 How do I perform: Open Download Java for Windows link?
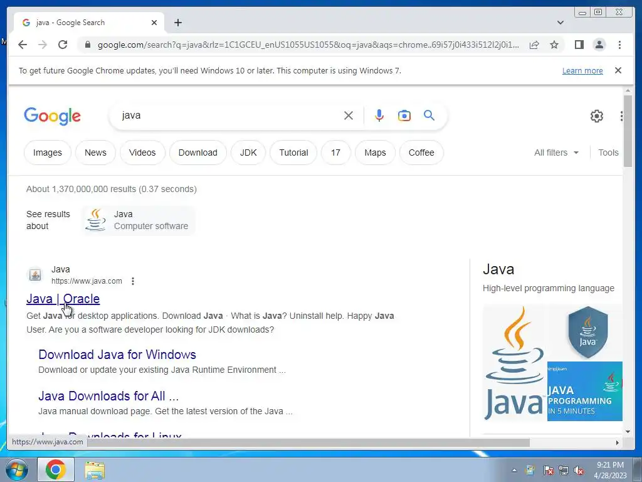(x=117, y=355)
